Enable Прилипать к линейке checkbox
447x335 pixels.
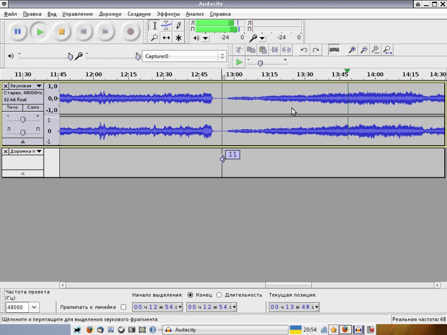tap(123, 307)
